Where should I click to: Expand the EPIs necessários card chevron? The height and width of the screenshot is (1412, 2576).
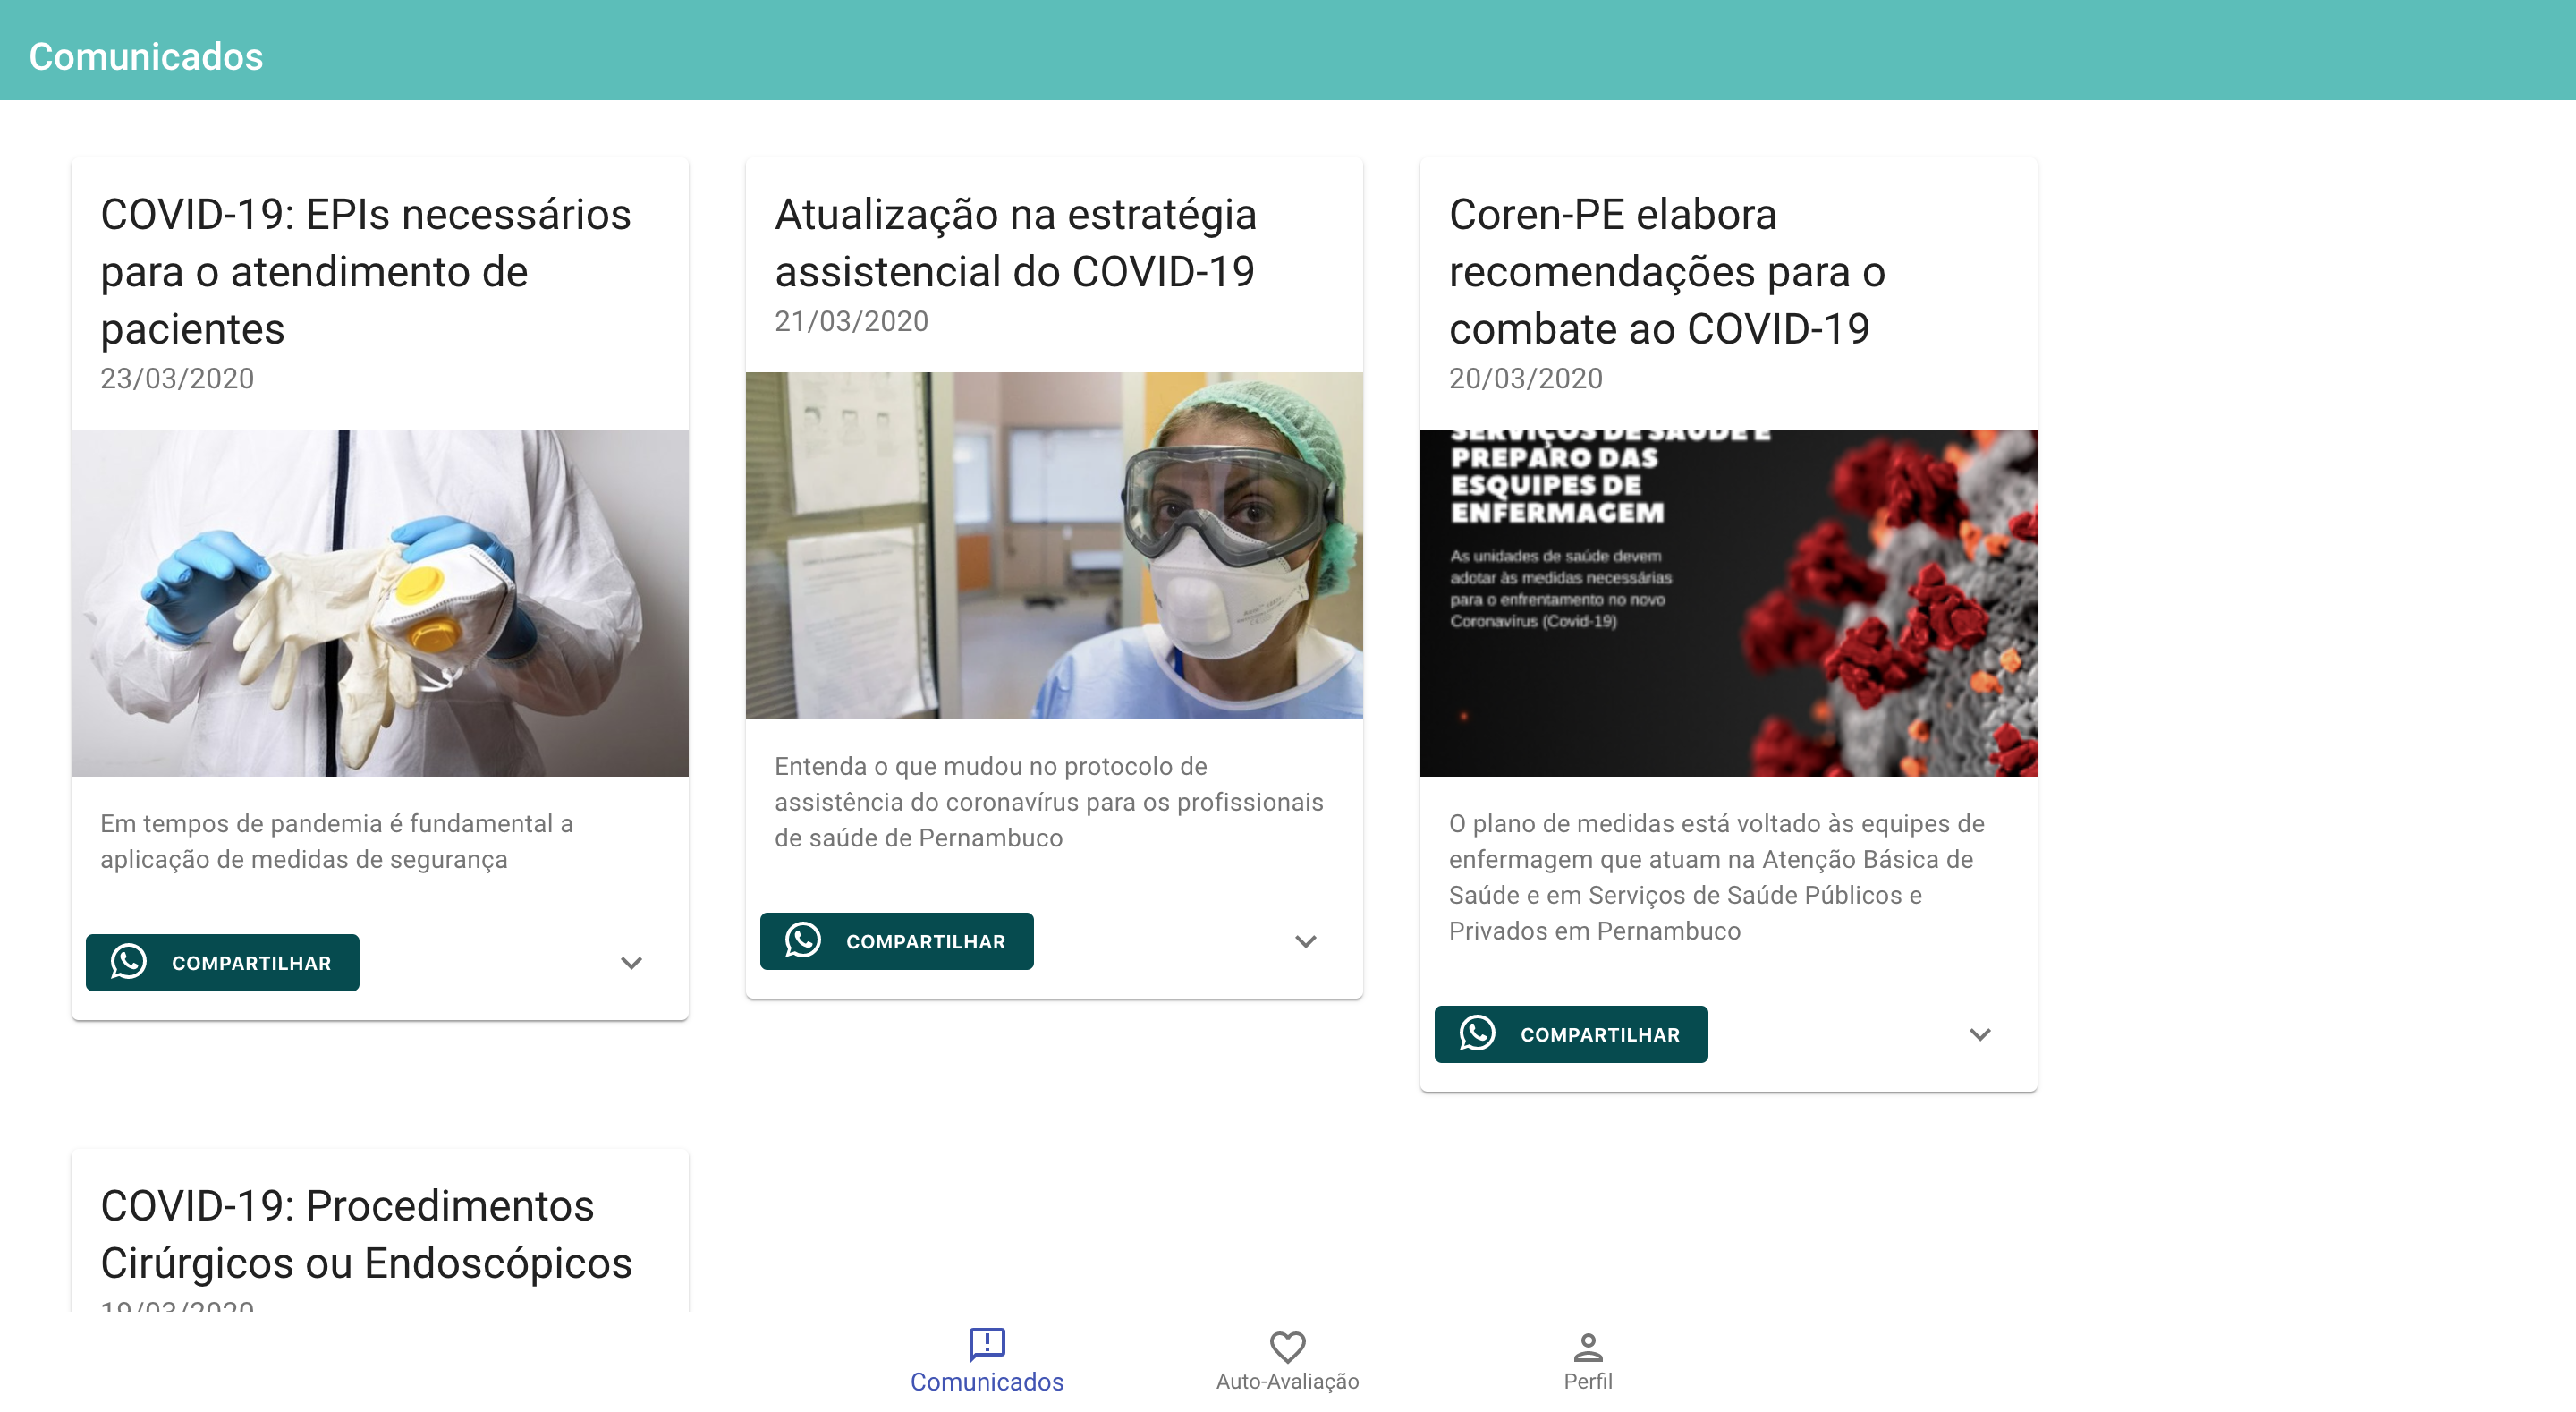[x=631, y=963]
